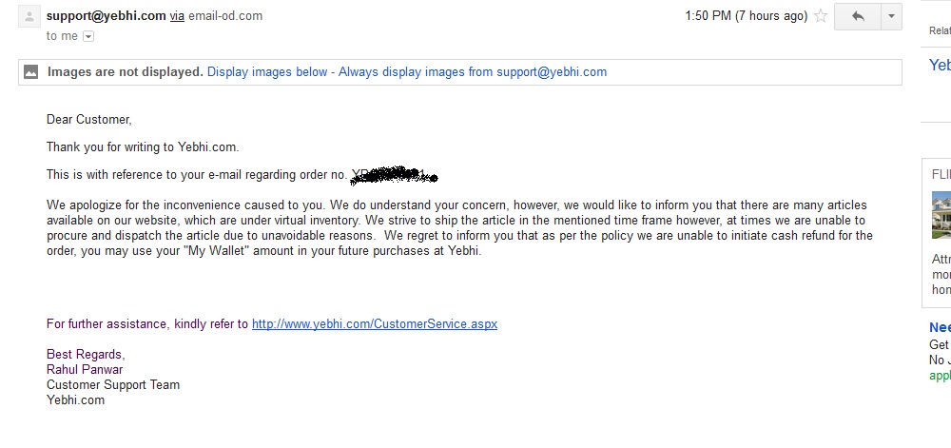Screen dimensions: 951x448
Task: Open the house ad thumbnail in sidebar
Action: 941,215
